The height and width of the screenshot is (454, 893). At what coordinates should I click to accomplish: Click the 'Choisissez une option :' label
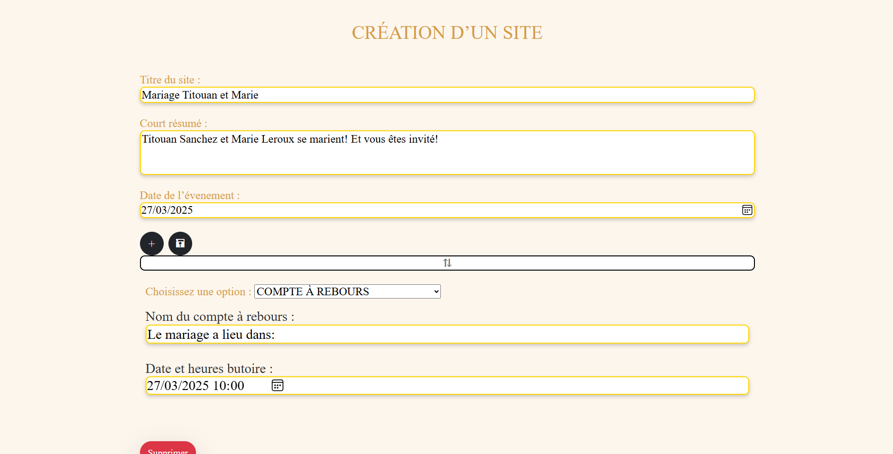(x=198, y=291)
